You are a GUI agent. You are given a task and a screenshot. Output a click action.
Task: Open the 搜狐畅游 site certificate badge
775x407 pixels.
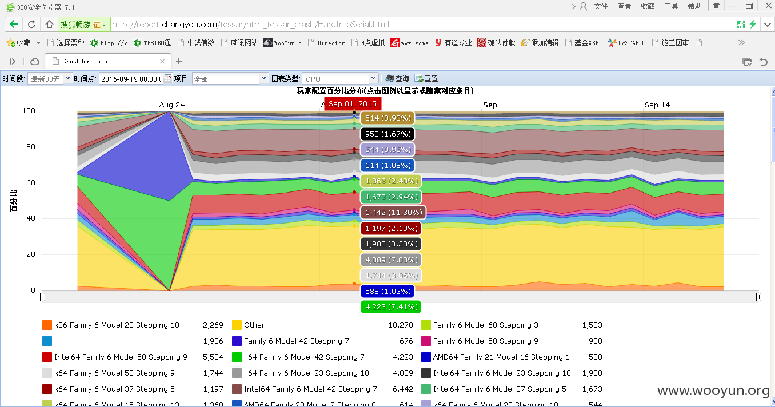83,25
